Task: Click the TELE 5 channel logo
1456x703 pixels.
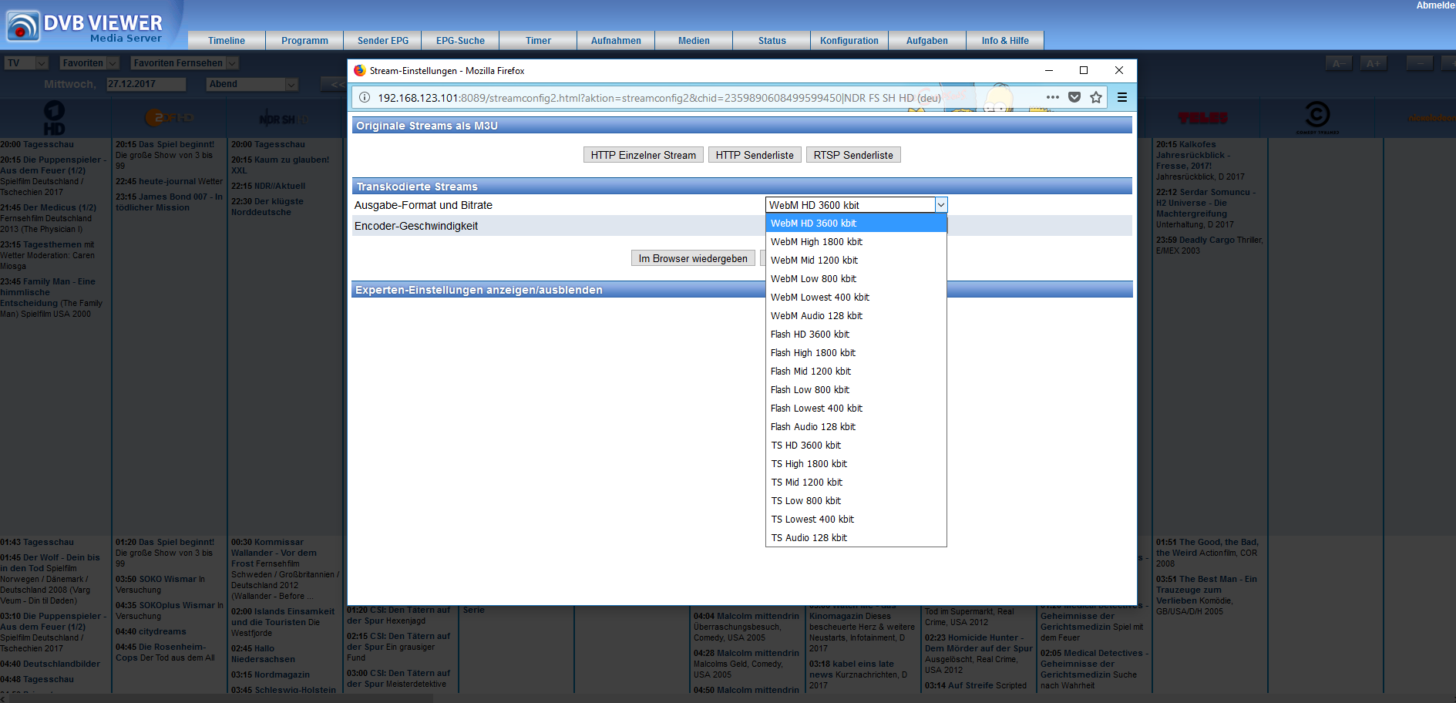Action: [1202, 118]
